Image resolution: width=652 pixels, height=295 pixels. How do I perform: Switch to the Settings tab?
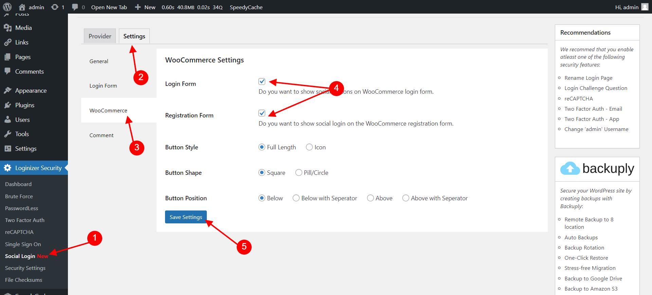coord(134,36)
